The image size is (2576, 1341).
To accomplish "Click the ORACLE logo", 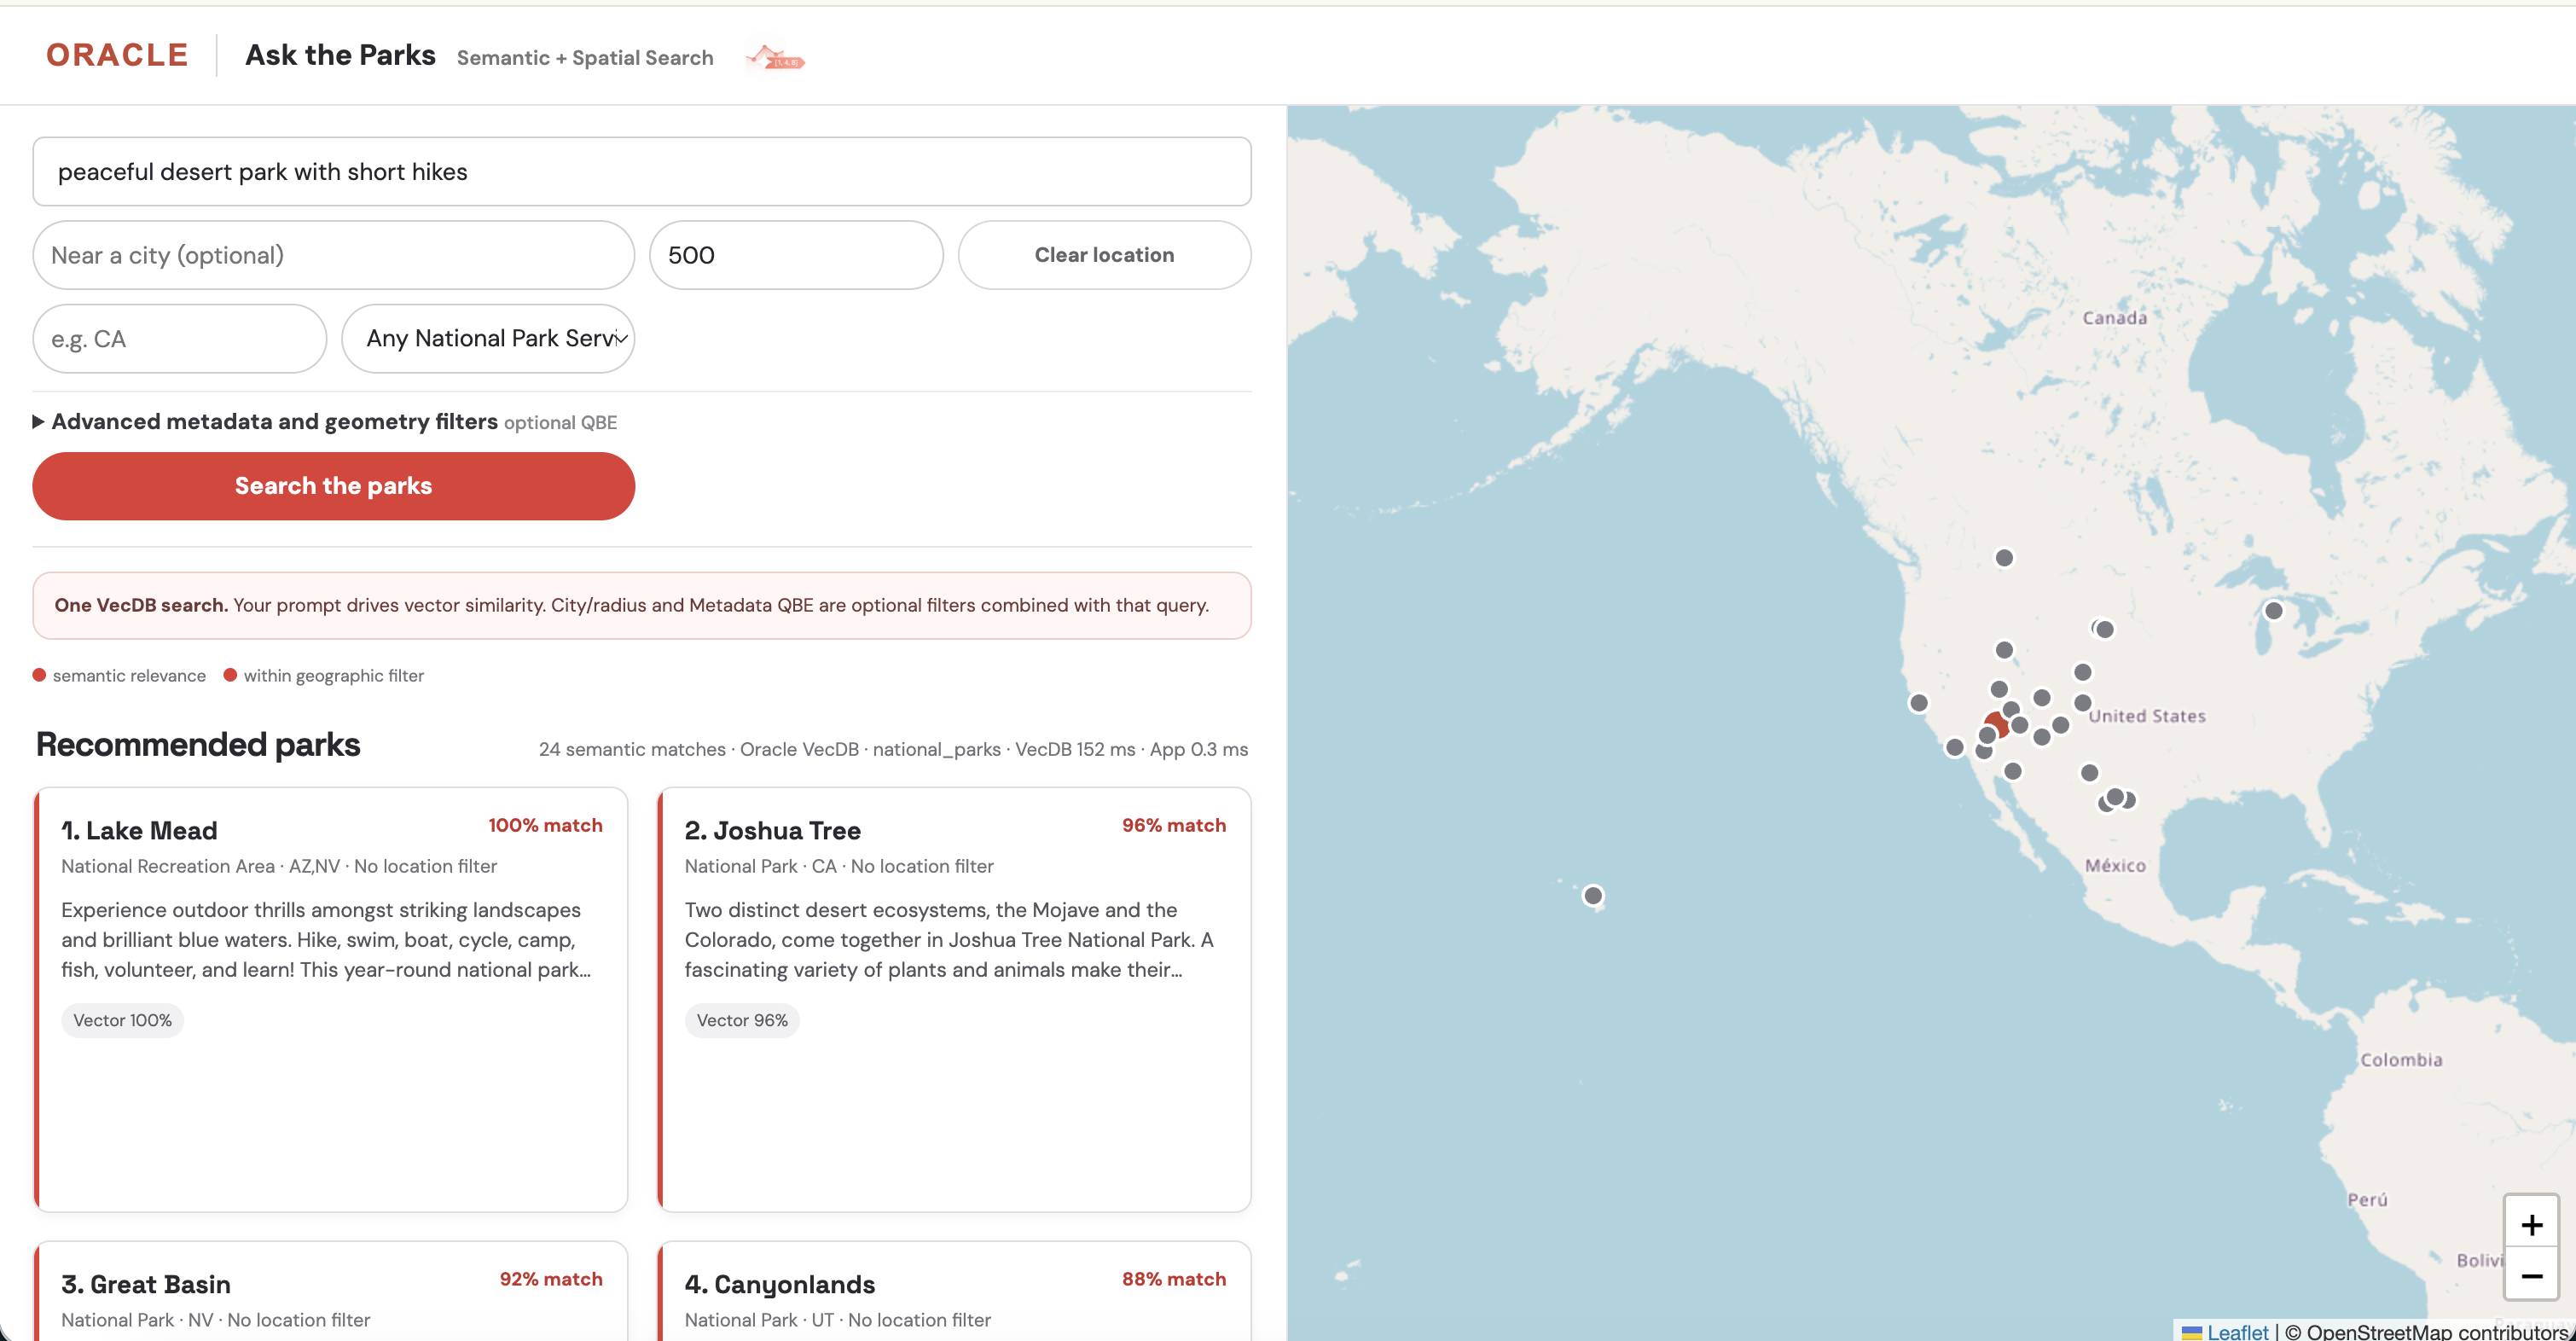I will pyautogui.click(x=117, y=55).
